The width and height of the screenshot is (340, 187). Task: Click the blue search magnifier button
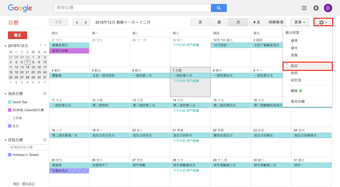219,8
